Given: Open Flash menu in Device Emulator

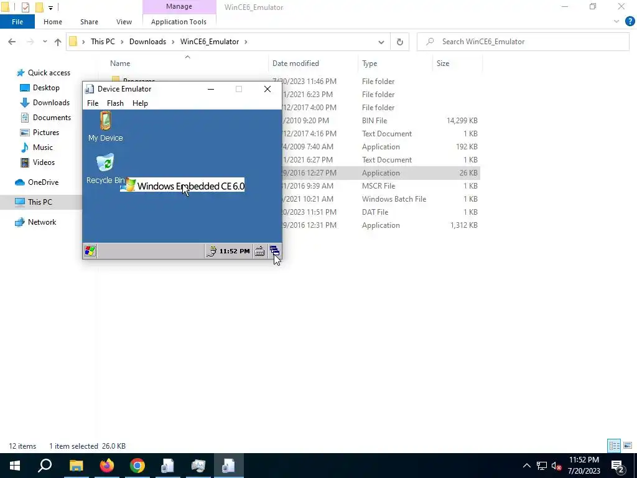Looking at the screenshot, I should pyautogui.click(x=115, y=103).
